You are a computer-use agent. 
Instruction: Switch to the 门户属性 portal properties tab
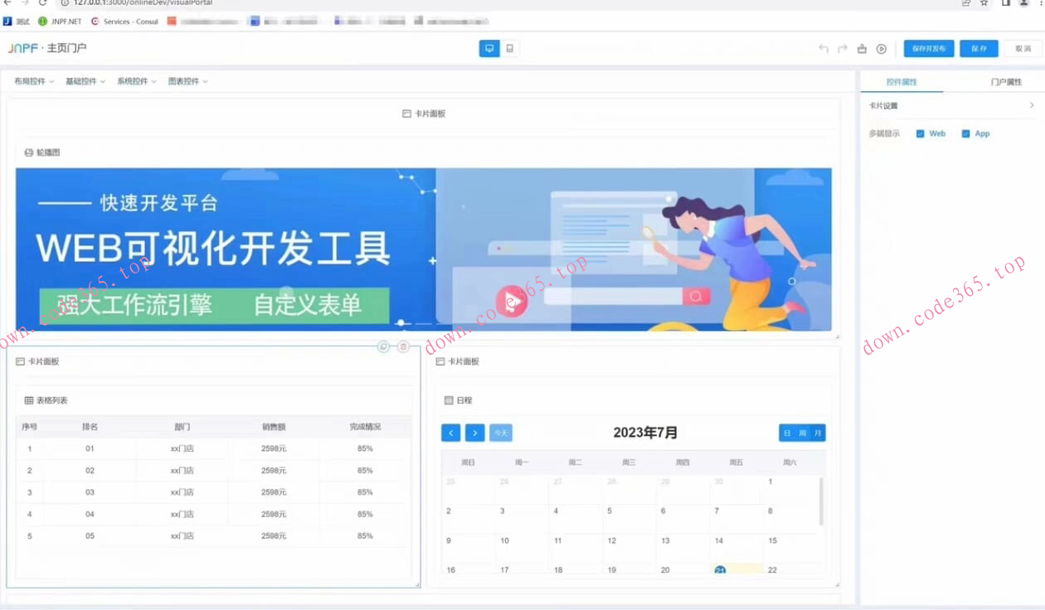(x=1006, y=81)
